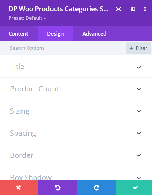Click the Filter button
152x195 pixels.
pyautogui.click(x=138, y=48)
